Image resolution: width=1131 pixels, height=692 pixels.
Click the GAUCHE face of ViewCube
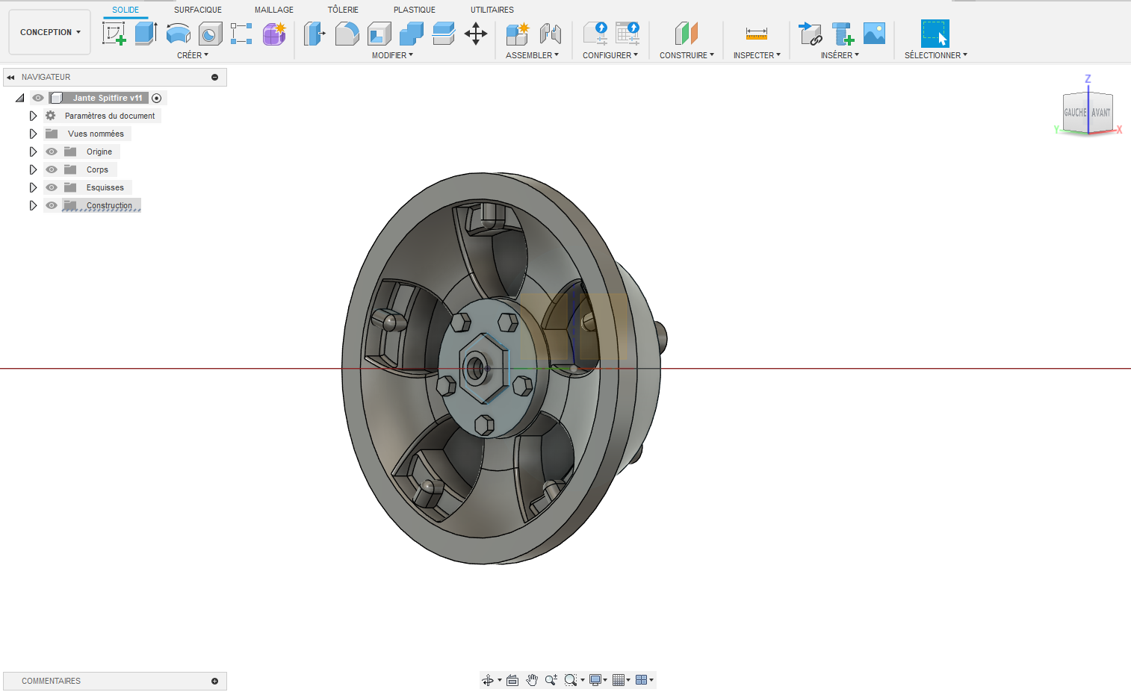point(1076,113)
